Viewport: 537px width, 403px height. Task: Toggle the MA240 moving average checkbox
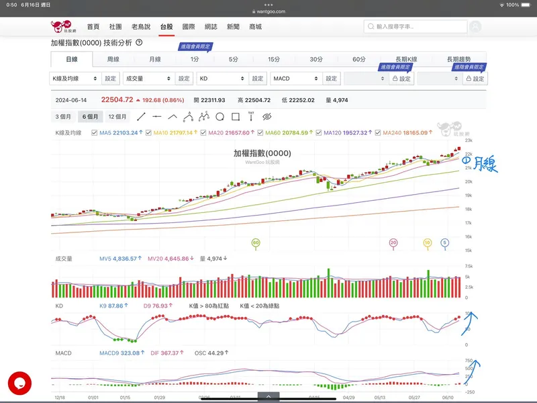click(378, 133)
